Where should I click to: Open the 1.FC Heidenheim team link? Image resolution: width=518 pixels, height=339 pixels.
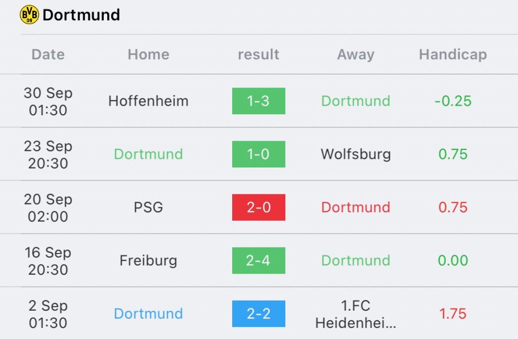pyautogui.click(x=356, y=314)
